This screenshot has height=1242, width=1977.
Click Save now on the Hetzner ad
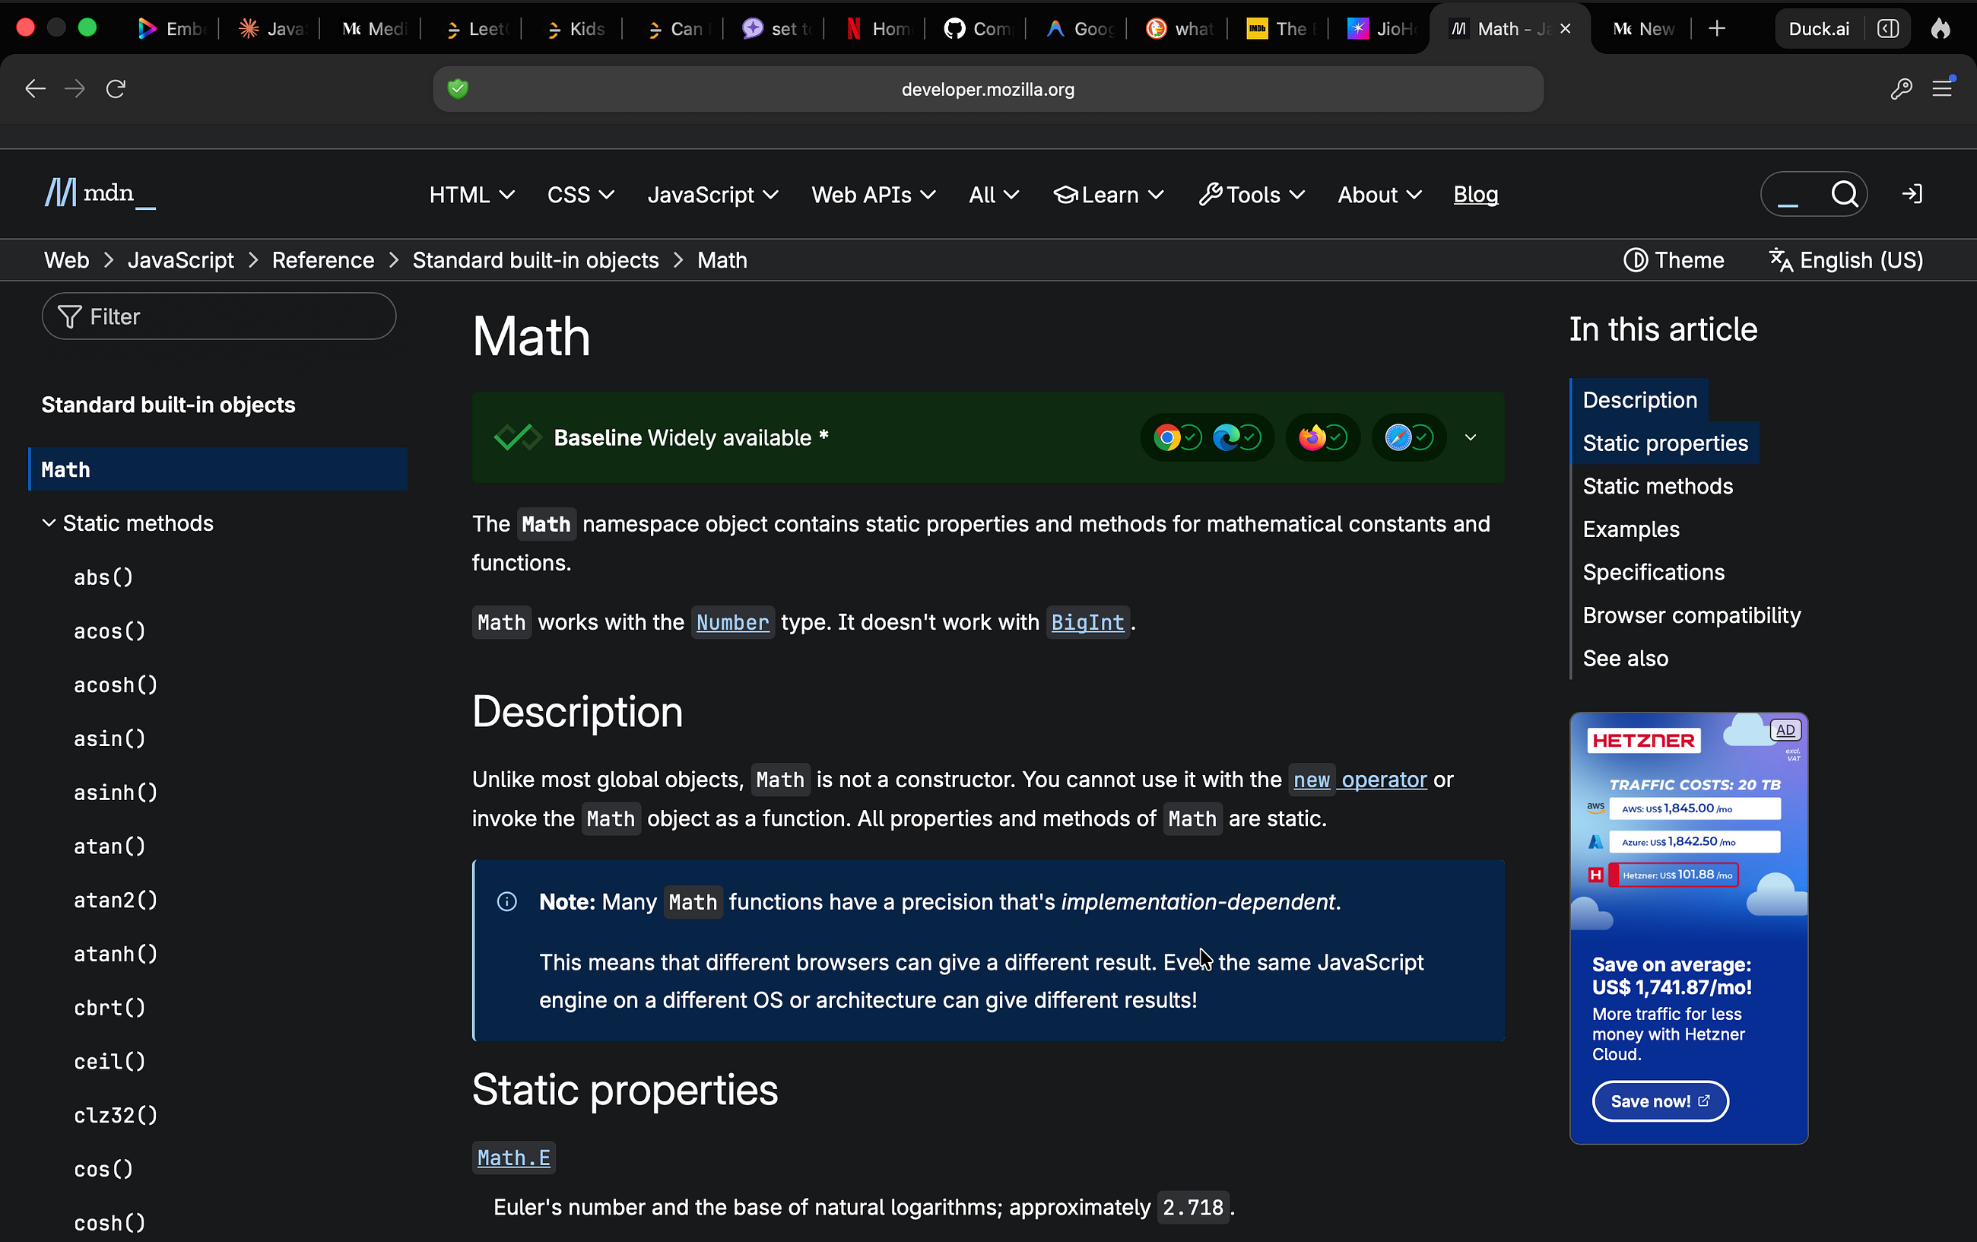pyautogui.click(x=1660, y=1101)
